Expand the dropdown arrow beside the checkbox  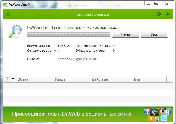[x=13, y=79]
